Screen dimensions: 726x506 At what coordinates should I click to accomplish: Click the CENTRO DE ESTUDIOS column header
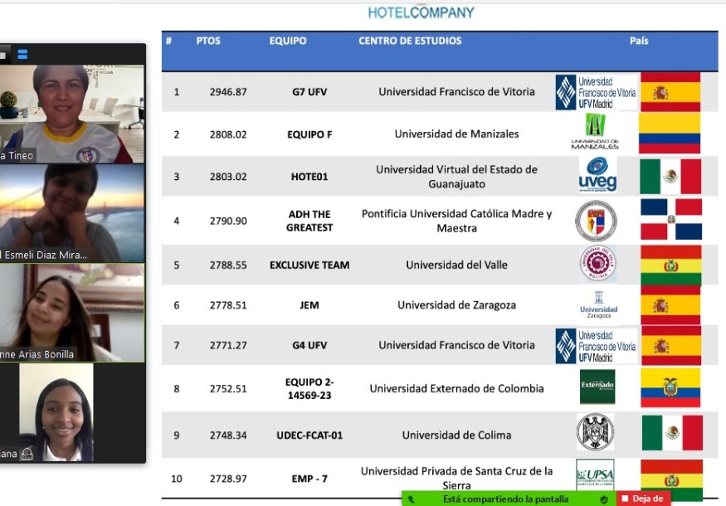tap(410, 41)
